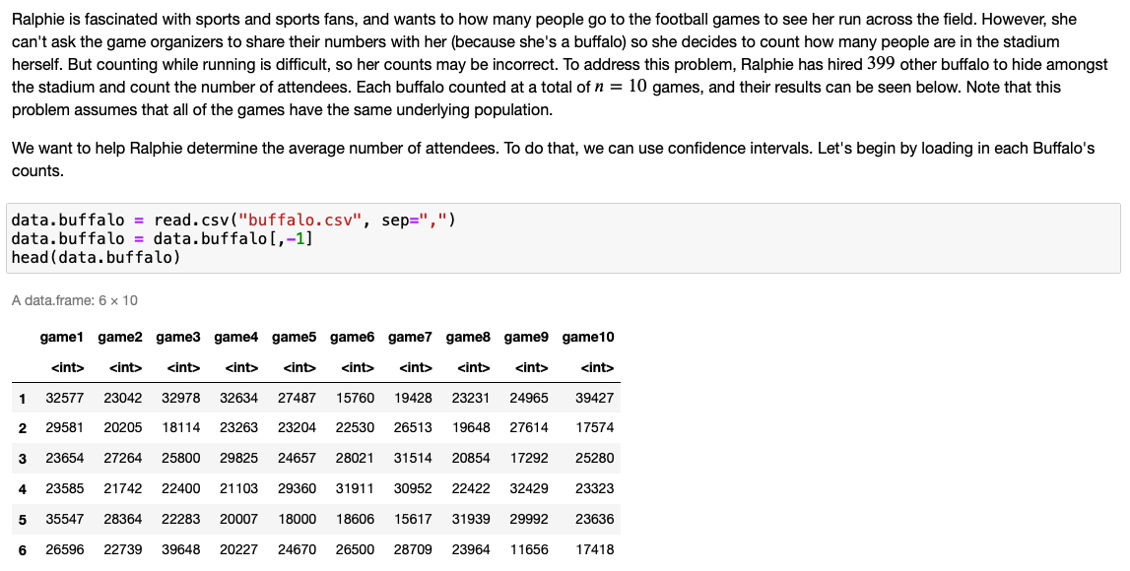Image resolution: width=1130 pixels, height=571 pixels.
Task: Click the value 39648 in row 6
Action: point(179,549)
